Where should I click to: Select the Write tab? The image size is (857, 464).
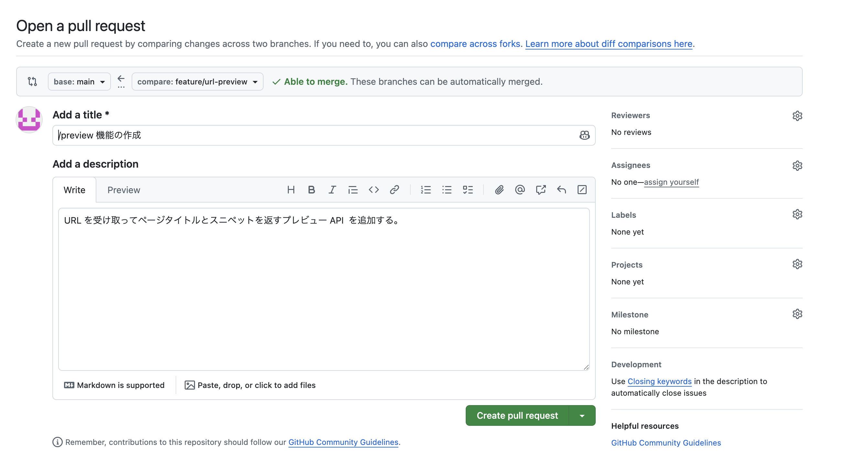pyautogui.click(x=74, y=190)
